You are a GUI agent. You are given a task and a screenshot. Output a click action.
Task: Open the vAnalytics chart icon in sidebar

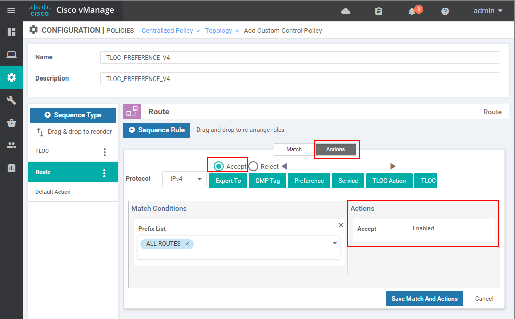coord(11,168)
